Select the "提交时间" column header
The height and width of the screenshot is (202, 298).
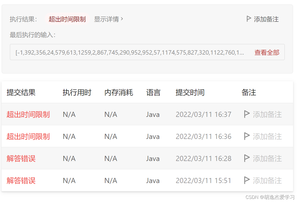[190, 93]
